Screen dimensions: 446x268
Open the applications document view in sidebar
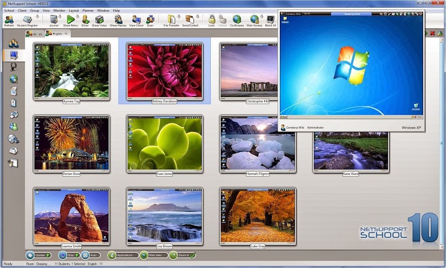(x=13, y=91)
